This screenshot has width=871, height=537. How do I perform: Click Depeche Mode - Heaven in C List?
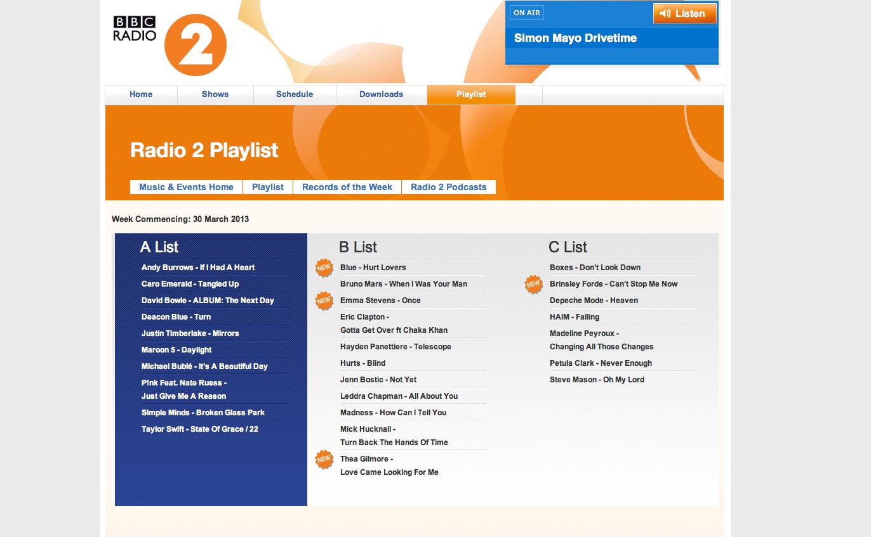594,301
